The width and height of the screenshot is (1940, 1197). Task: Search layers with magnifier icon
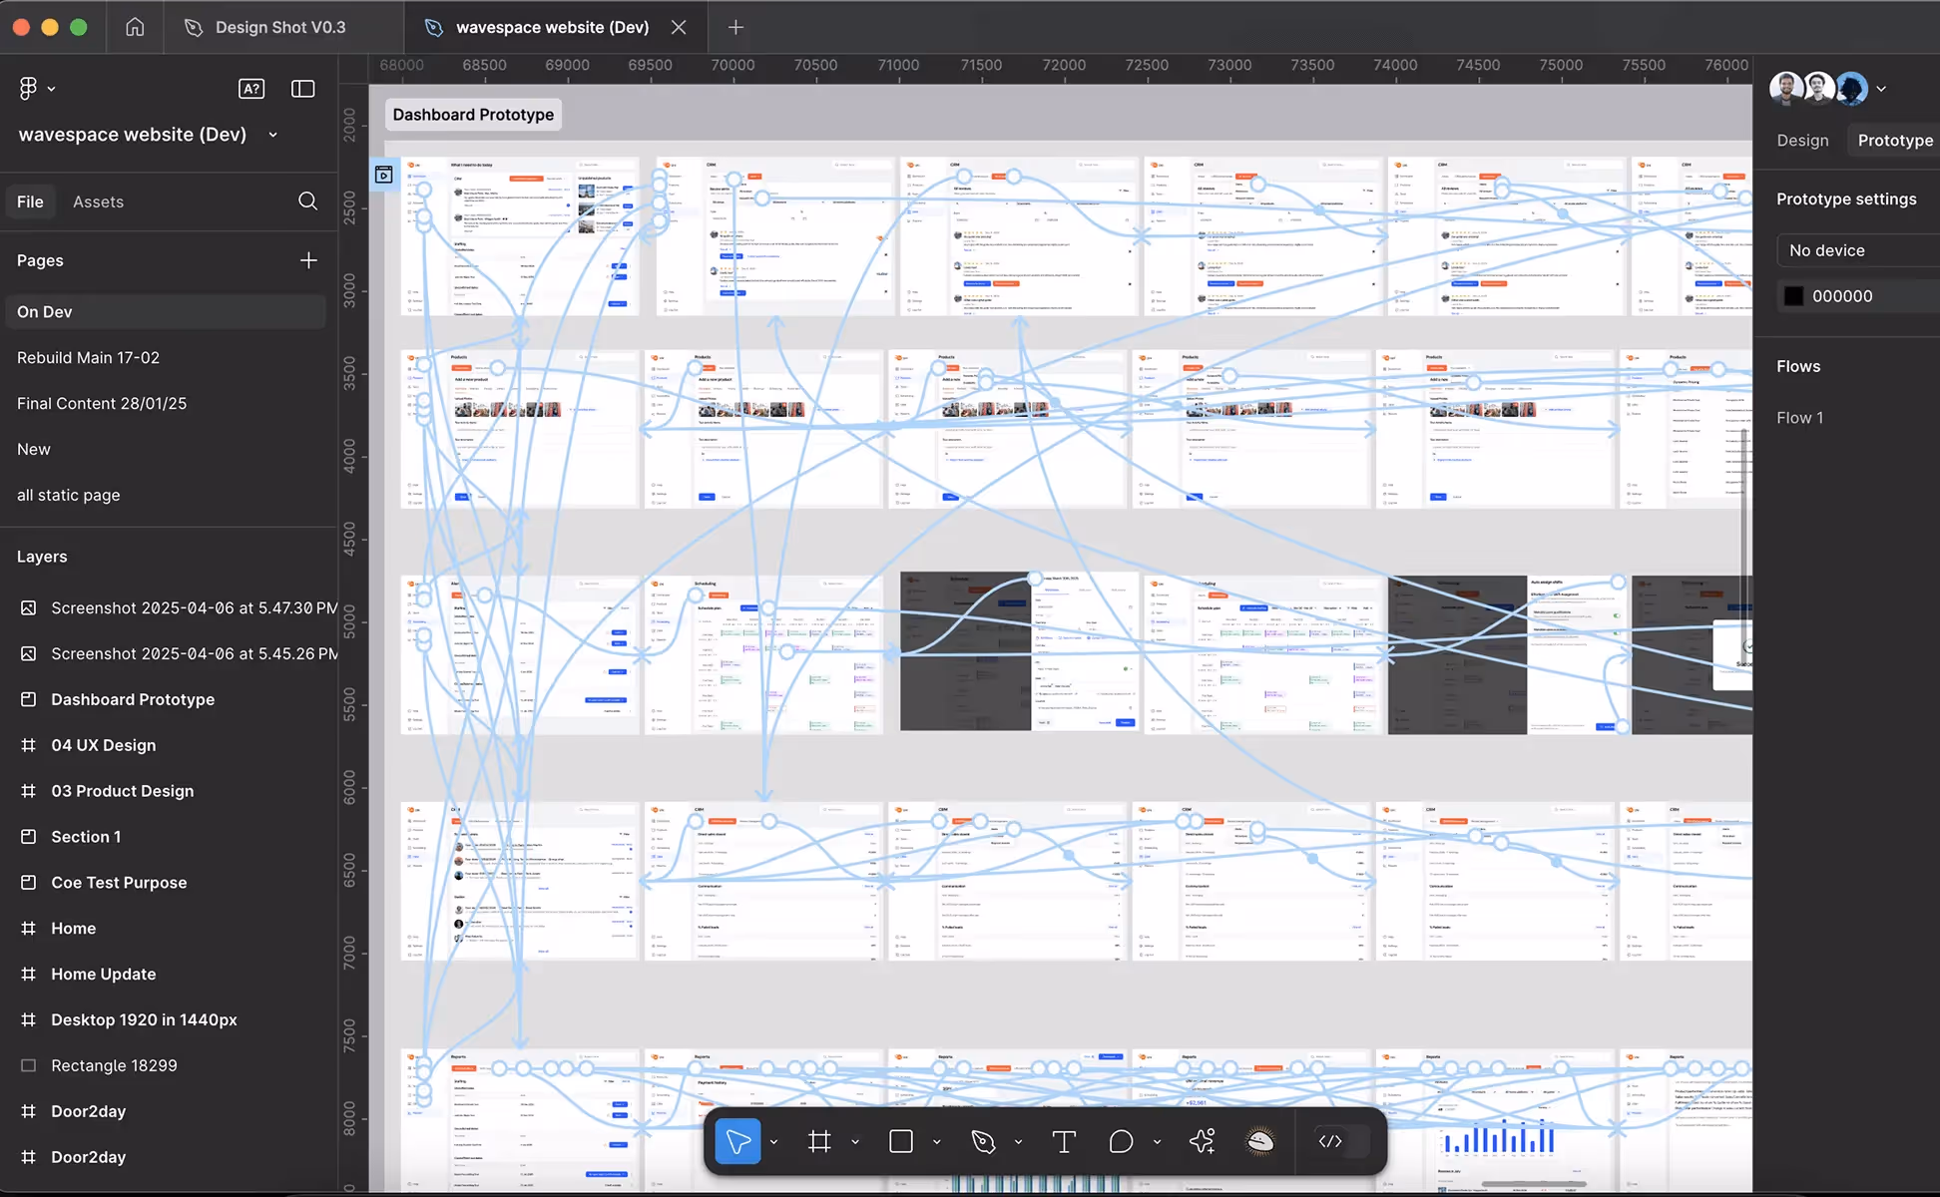point(307,201)
